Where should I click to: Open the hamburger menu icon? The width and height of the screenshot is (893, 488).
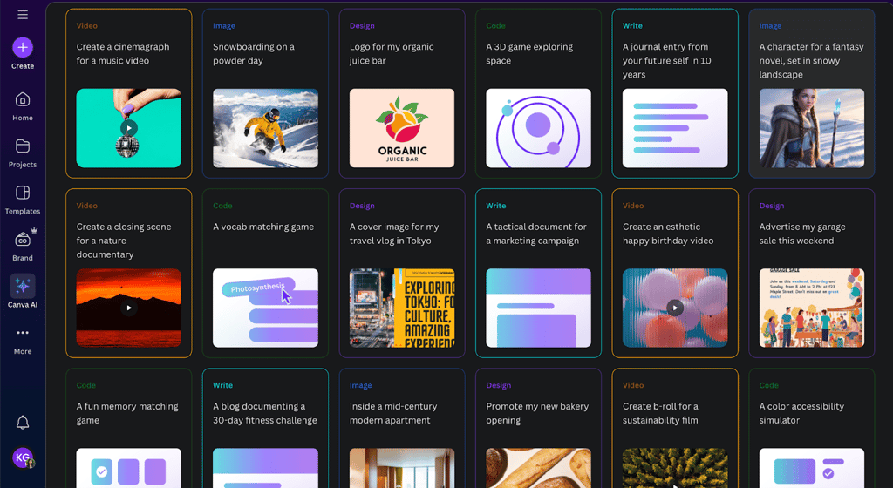click(x=22, y=15)
